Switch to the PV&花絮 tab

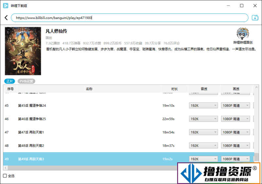click(27, 81)
